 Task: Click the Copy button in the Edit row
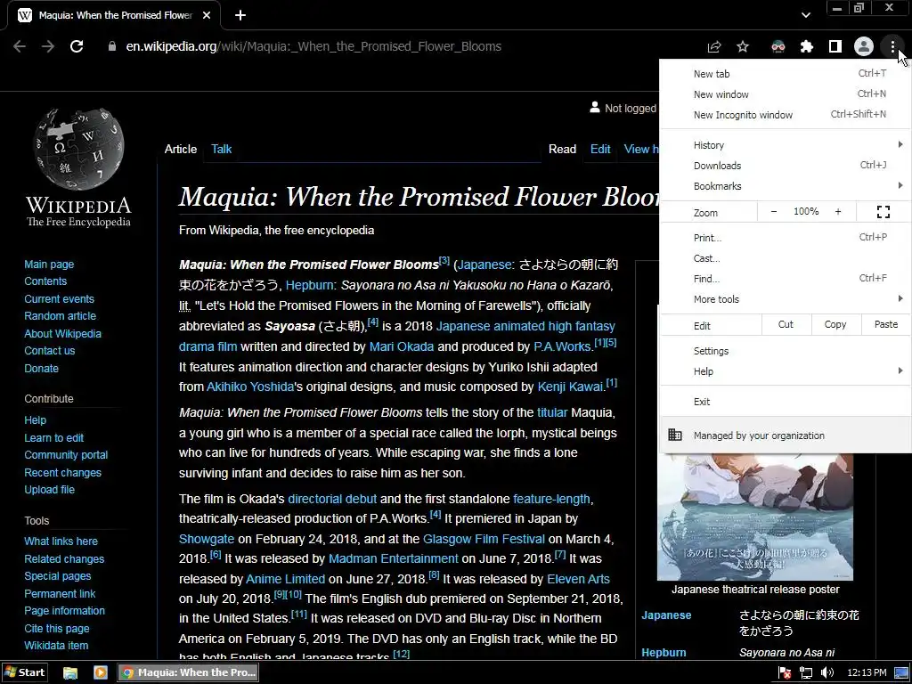835,324
